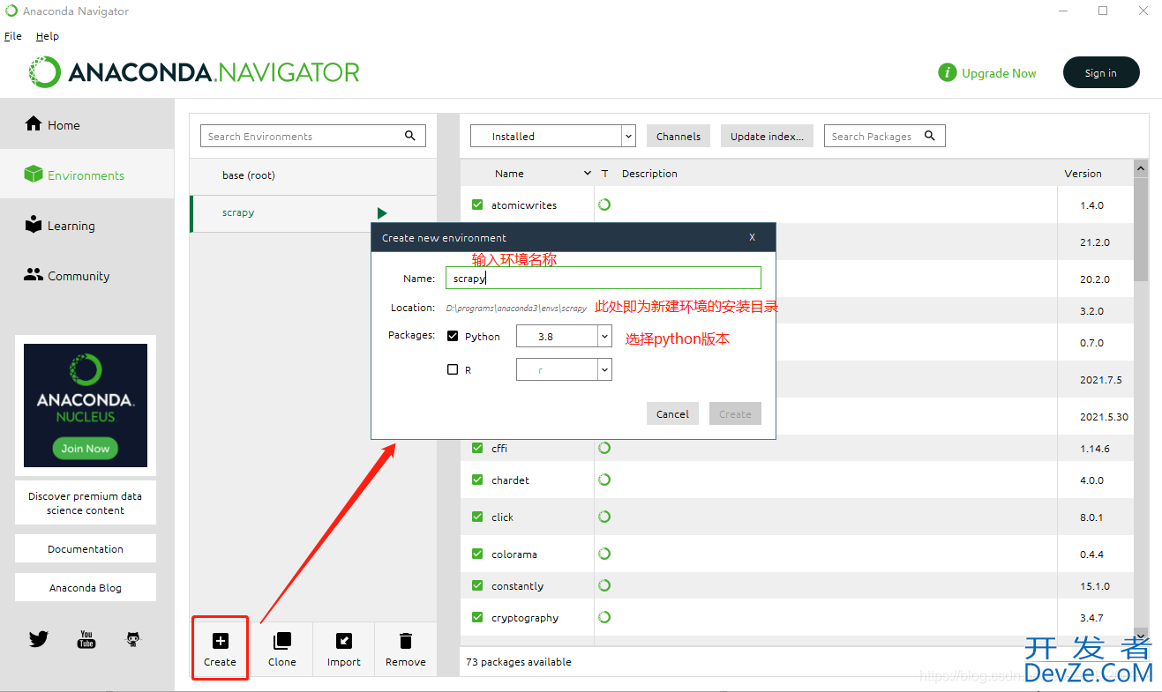The width and height of the screenshot is (1162, 692).
Task: Open the Python version 3.8 dropdown
Action: coord(564,336)
